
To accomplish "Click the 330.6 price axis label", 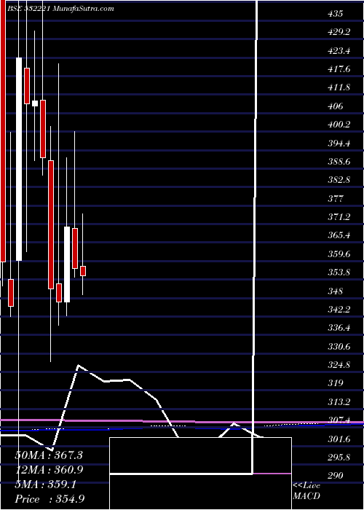I will pyautogui.click(x=340, y=346).
